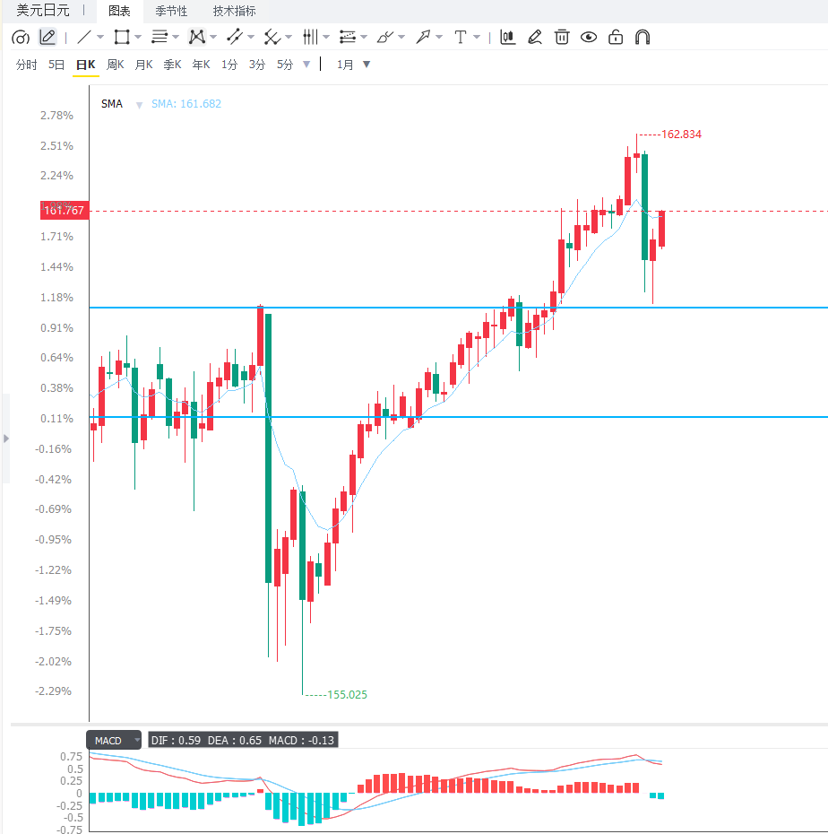828x834 pixels.
Task: Select the straight line drawing tool
Action: 84,38
